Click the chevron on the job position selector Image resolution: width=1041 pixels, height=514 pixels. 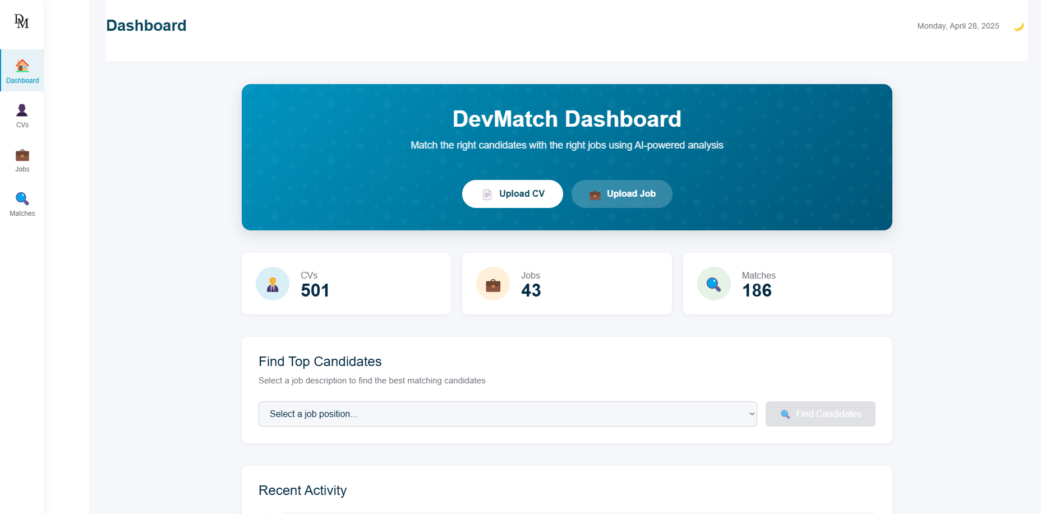(752, 414)
